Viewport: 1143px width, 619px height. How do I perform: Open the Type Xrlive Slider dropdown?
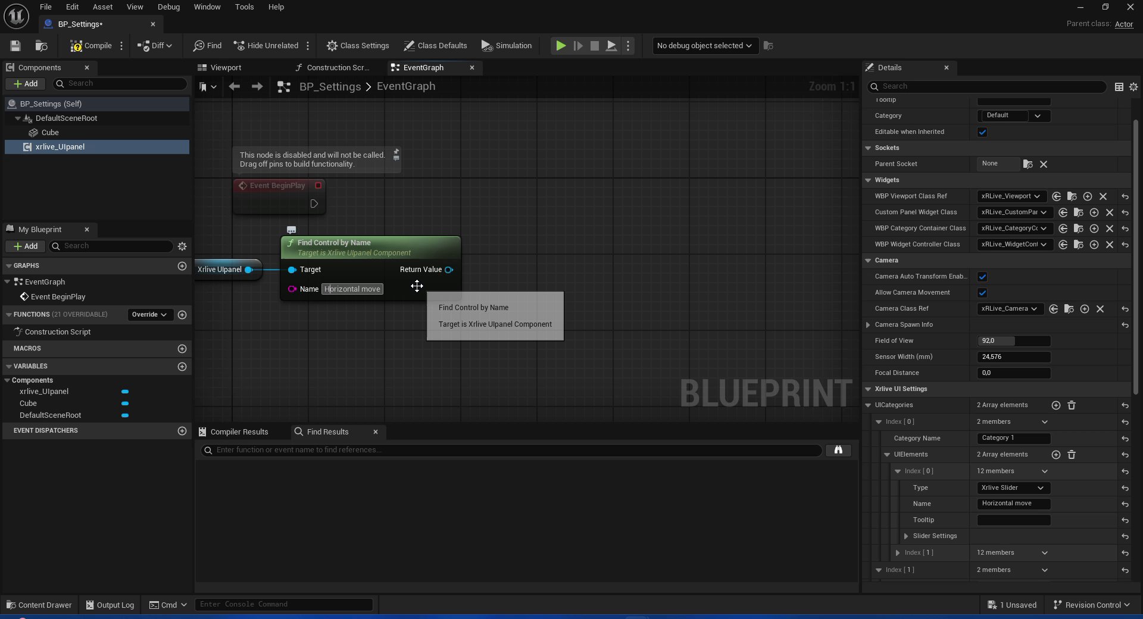point(1014,488)
